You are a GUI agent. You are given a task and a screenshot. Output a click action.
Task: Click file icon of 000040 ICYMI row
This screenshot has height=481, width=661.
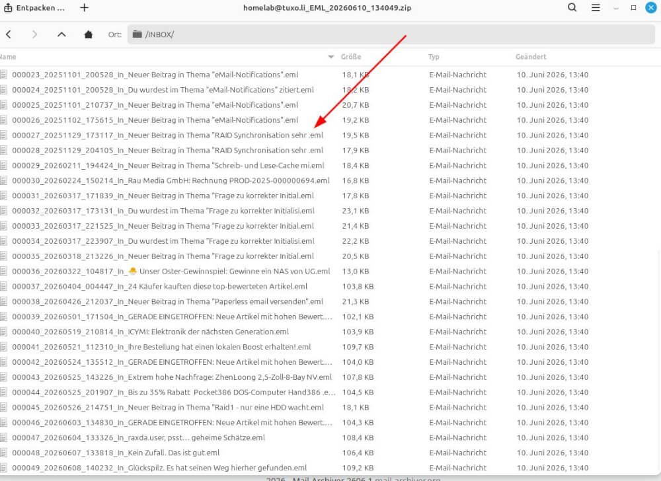[x=3, y=332]
